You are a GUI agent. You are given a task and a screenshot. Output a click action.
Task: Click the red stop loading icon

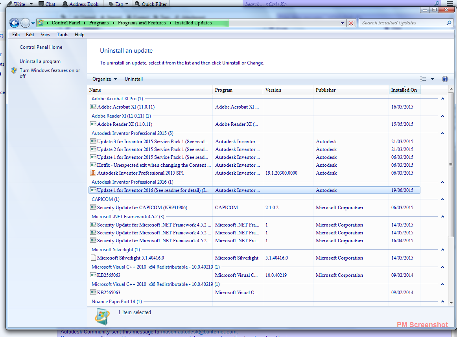coord(351,23)
